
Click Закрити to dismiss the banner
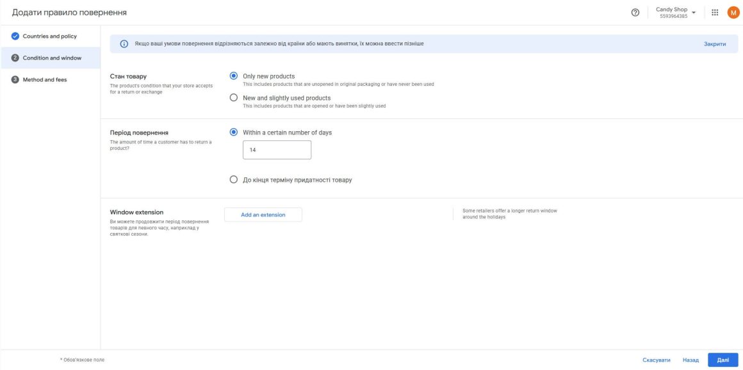tap(715, 44)
